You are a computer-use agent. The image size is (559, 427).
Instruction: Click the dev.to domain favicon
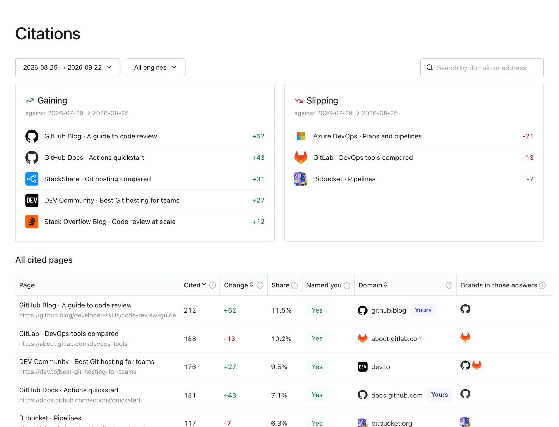pyautogui.click(x=363, y=367)
